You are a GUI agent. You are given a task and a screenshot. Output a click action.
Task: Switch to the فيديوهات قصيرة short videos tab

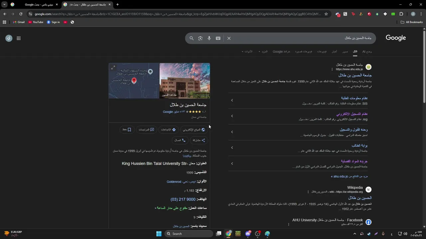(304, 51)
